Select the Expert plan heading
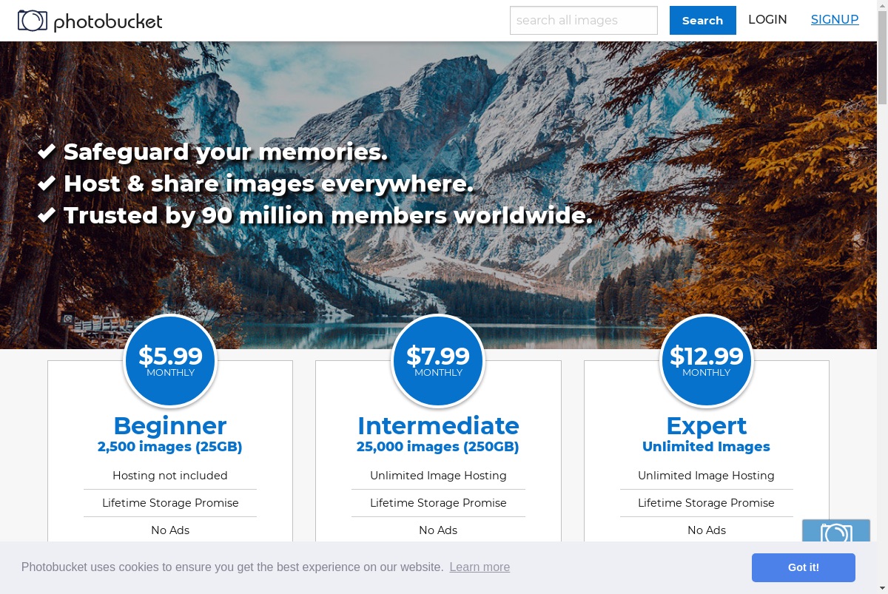The height and width of the screenshot is (594, 888). tap(707, 426)
